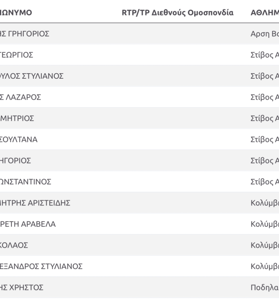Select the row ending ΜΗΤΡΙΟΣ
The width and height of the screenshot is (279, 299).
[139, 119]
